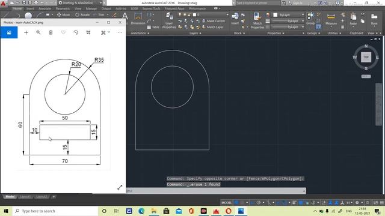Click the AutoCAD command line input
Viewport: 385px width, 216px height.
point(215,191)
